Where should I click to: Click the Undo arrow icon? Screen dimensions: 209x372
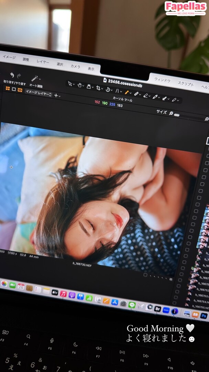[12, 75]
